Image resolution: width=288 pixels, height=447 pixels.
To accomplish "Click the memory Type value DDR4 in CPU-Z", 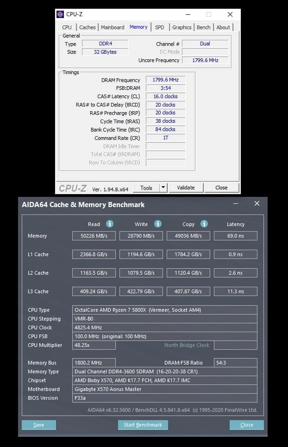I will coord(106,44).
